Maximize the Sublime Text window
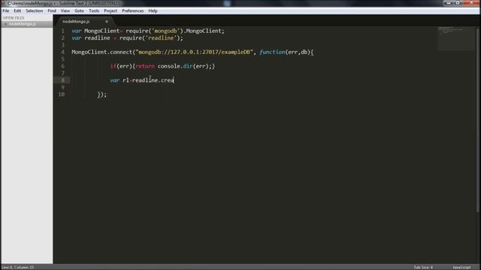The height and width of the screenshot is (270, 481). pos(458,3)
